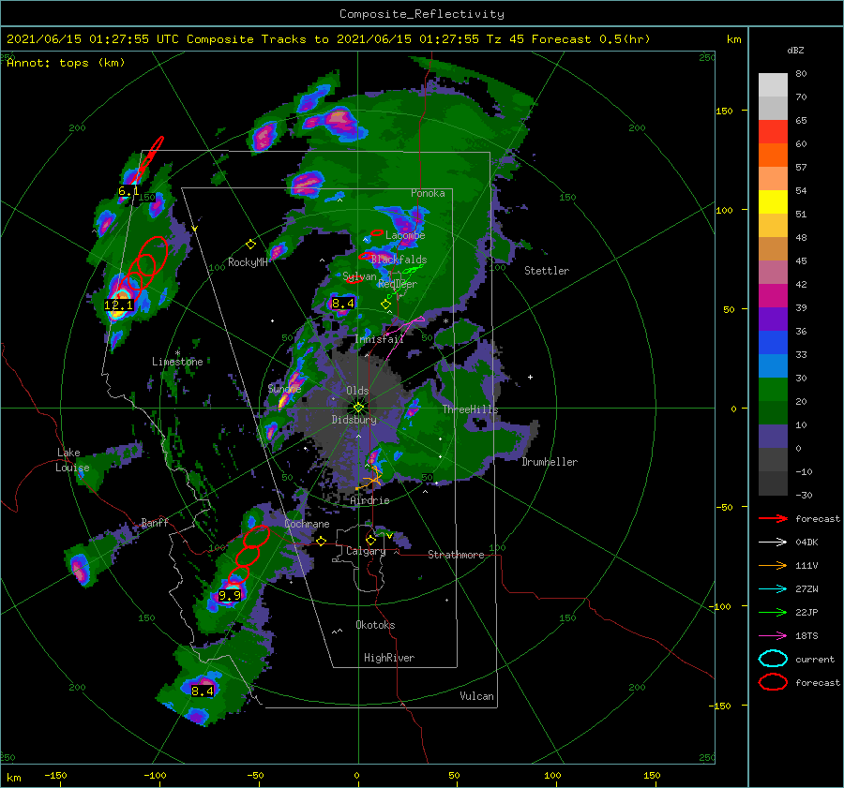This screenshot has height=788, width=844.
Task: Click the RedDeer label
Action: coord(398,284)
